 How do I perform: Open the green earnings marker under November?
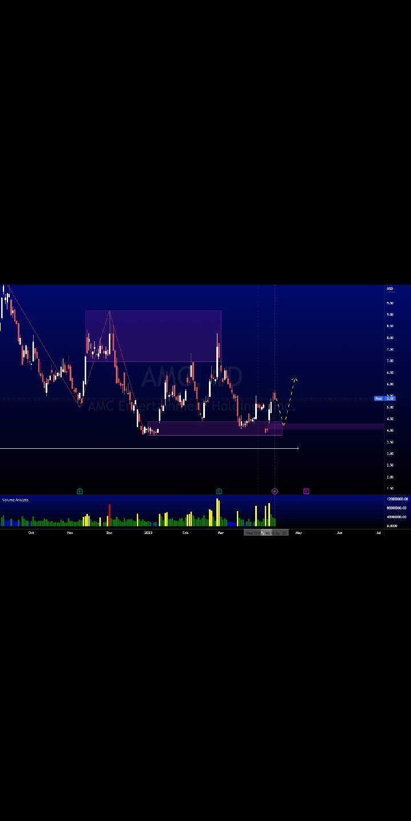coord(79,491)
